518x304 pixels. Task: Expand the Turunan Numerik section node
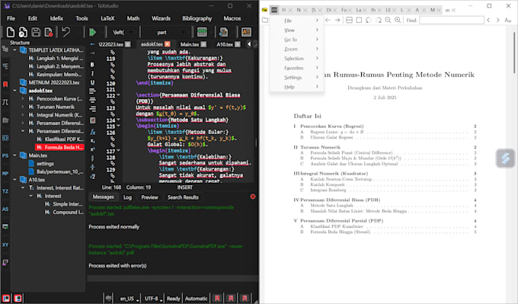click(23, 107)
